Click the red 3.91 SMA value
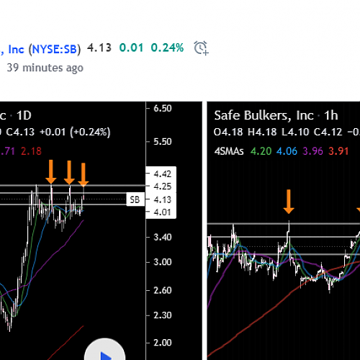Screen dimensions: 360x360 pyautogui.click(x=338, y=151)
